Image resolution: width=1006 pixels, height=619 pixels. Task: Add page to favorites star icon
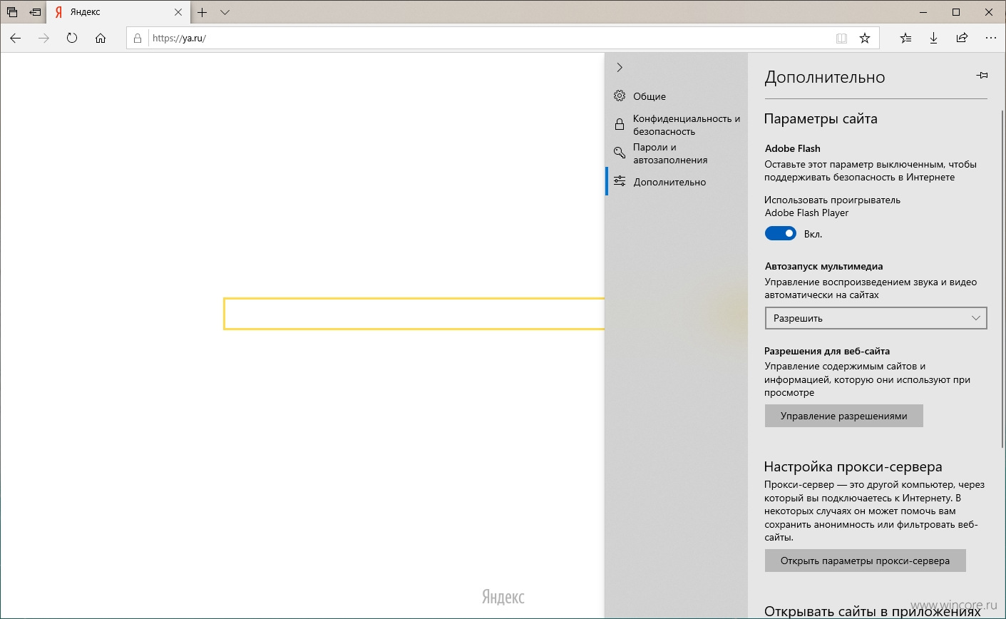point(865,39)
